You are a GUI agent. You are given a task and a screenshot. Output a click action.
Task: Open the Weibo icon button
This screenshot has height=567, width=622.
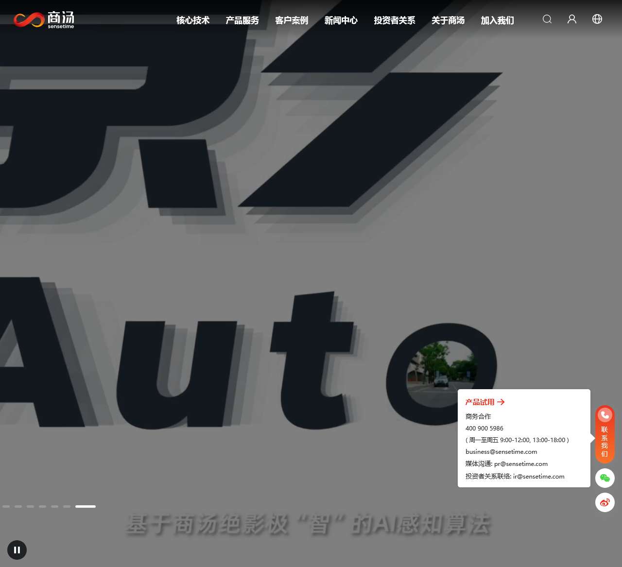pos(605,502)
